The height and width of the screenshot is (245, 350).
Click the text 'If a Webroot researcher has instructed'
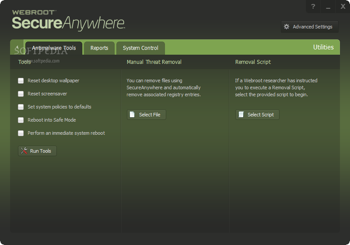click(276, 80)
